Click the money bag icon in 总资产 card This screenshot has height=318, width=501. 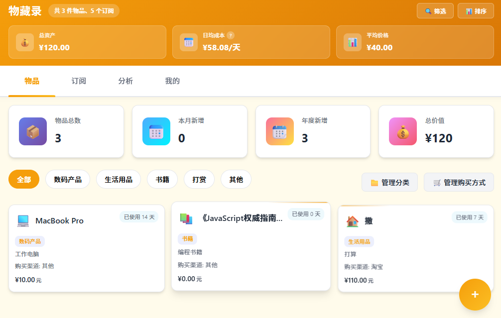(x=25, y=42)
